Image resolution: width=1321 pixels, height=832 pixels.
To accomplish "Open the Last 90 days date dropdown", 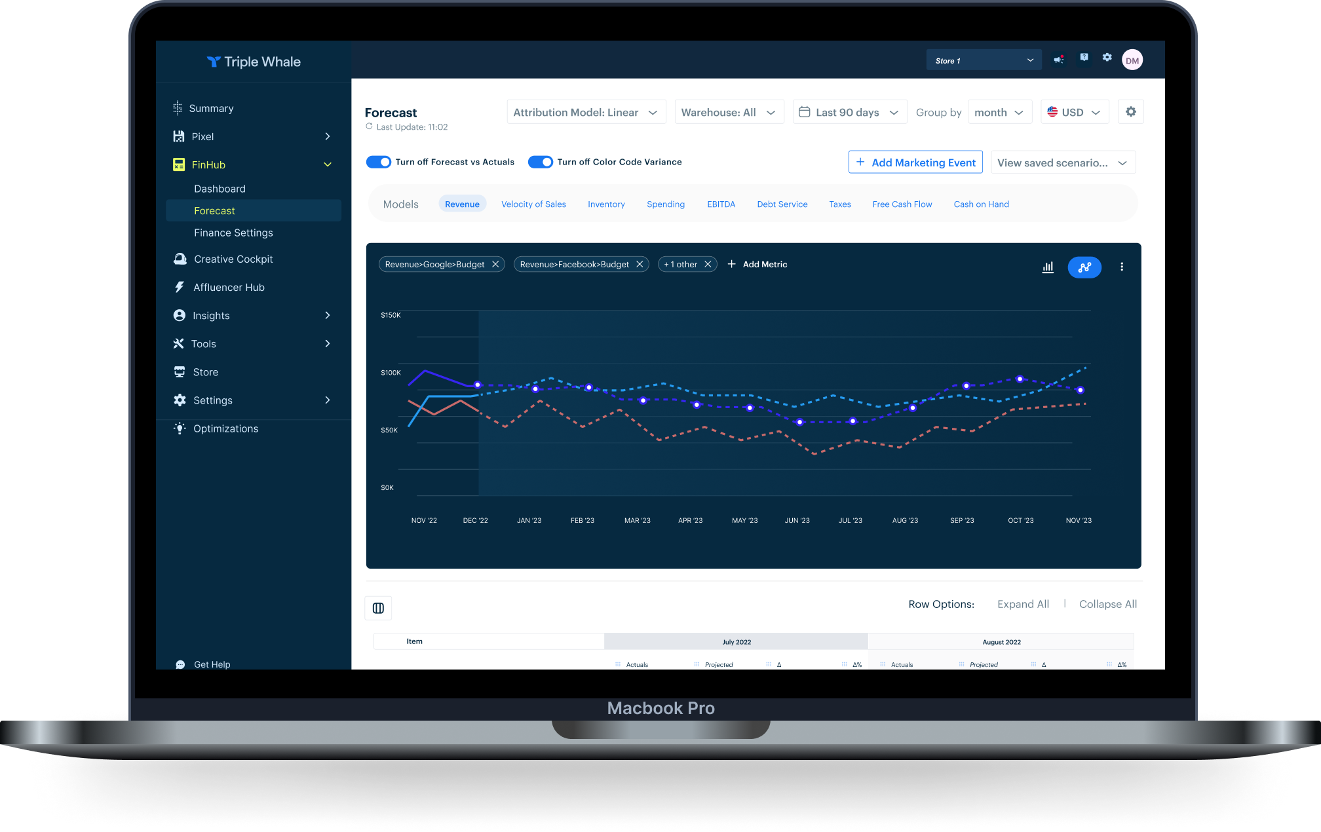I will click(849, 112).
